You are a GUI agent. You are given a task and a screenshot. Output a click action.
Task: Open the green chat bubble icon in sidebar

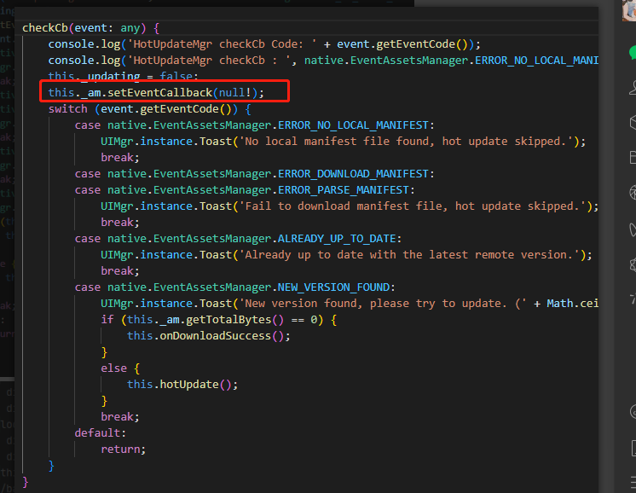pyautogui.click(x=633, y=53)
